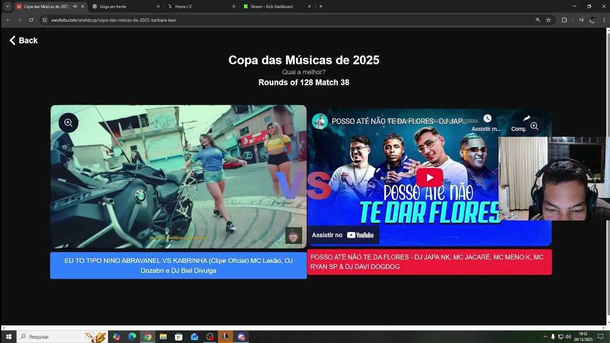This screenshot has width=610, height=343.
Task: Open Assistir no YouTube link
Action: pos(343,235)
